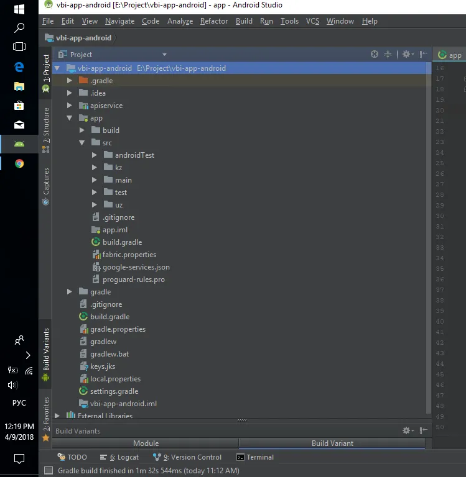Image resolution: width=466 pixels, height=477 pixels.
Task: Open the Tools menu
Action: pos(289,21)
